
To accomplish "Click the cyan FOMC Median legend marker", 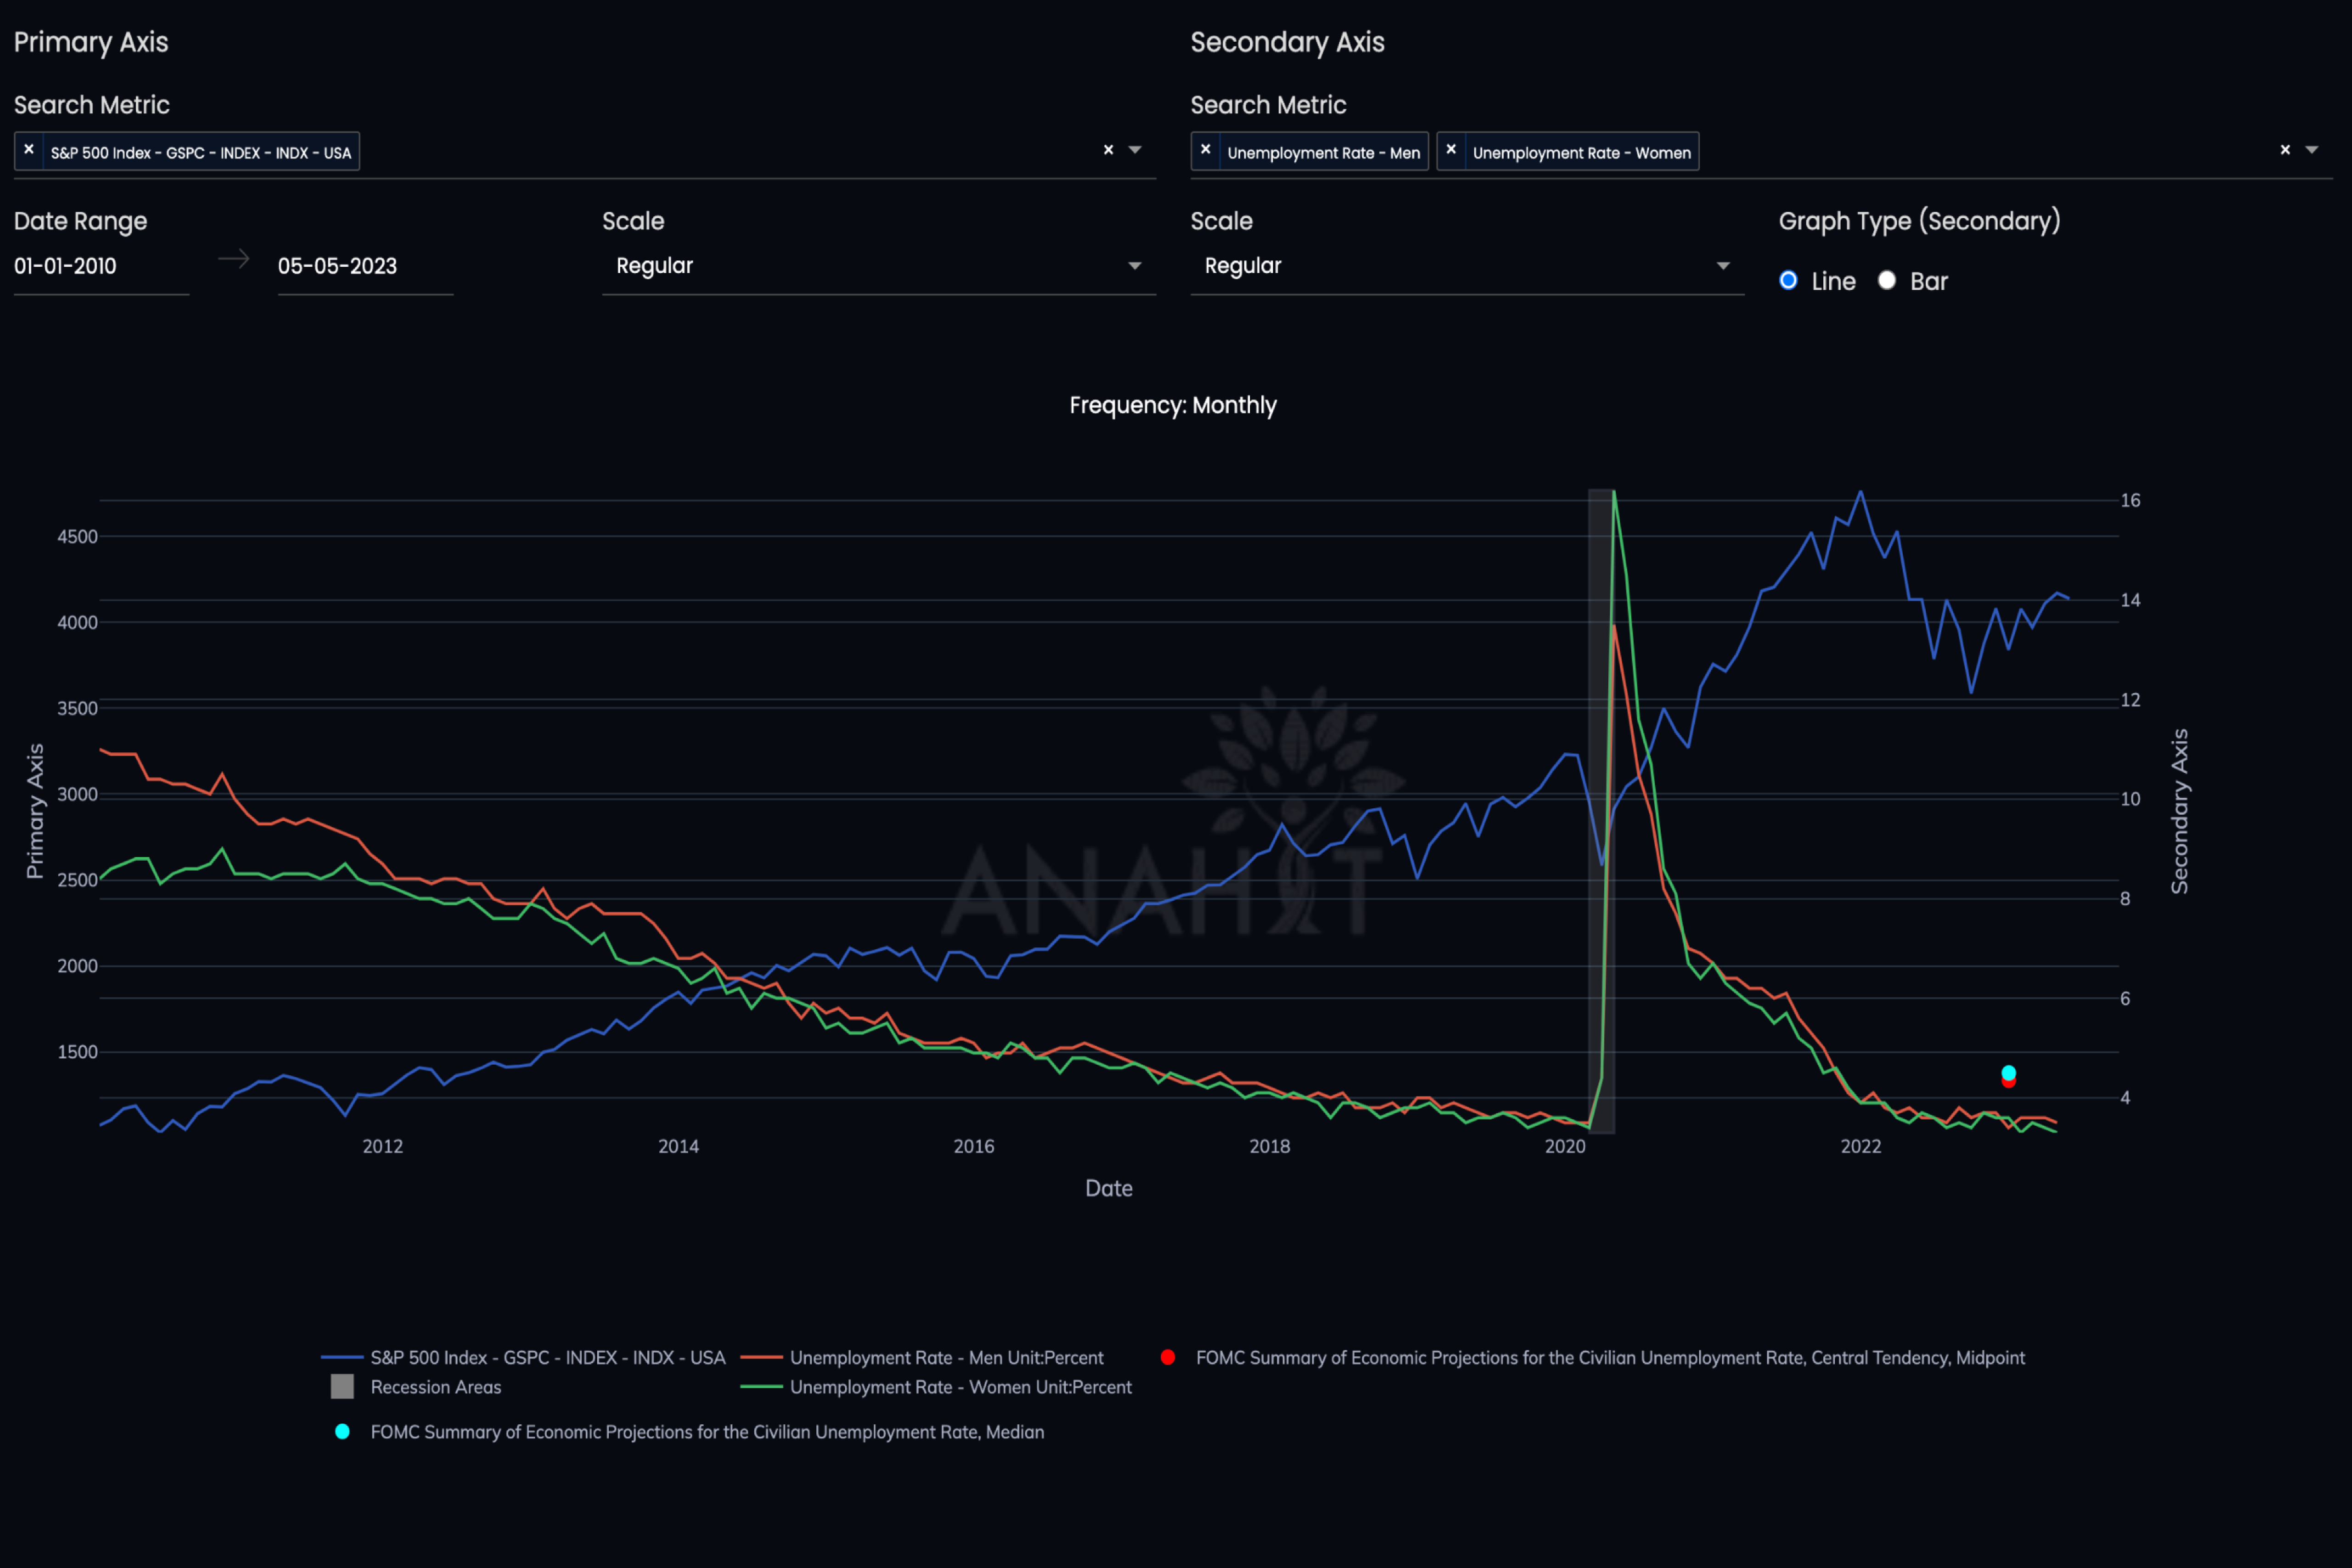I will coord(343,1432).
